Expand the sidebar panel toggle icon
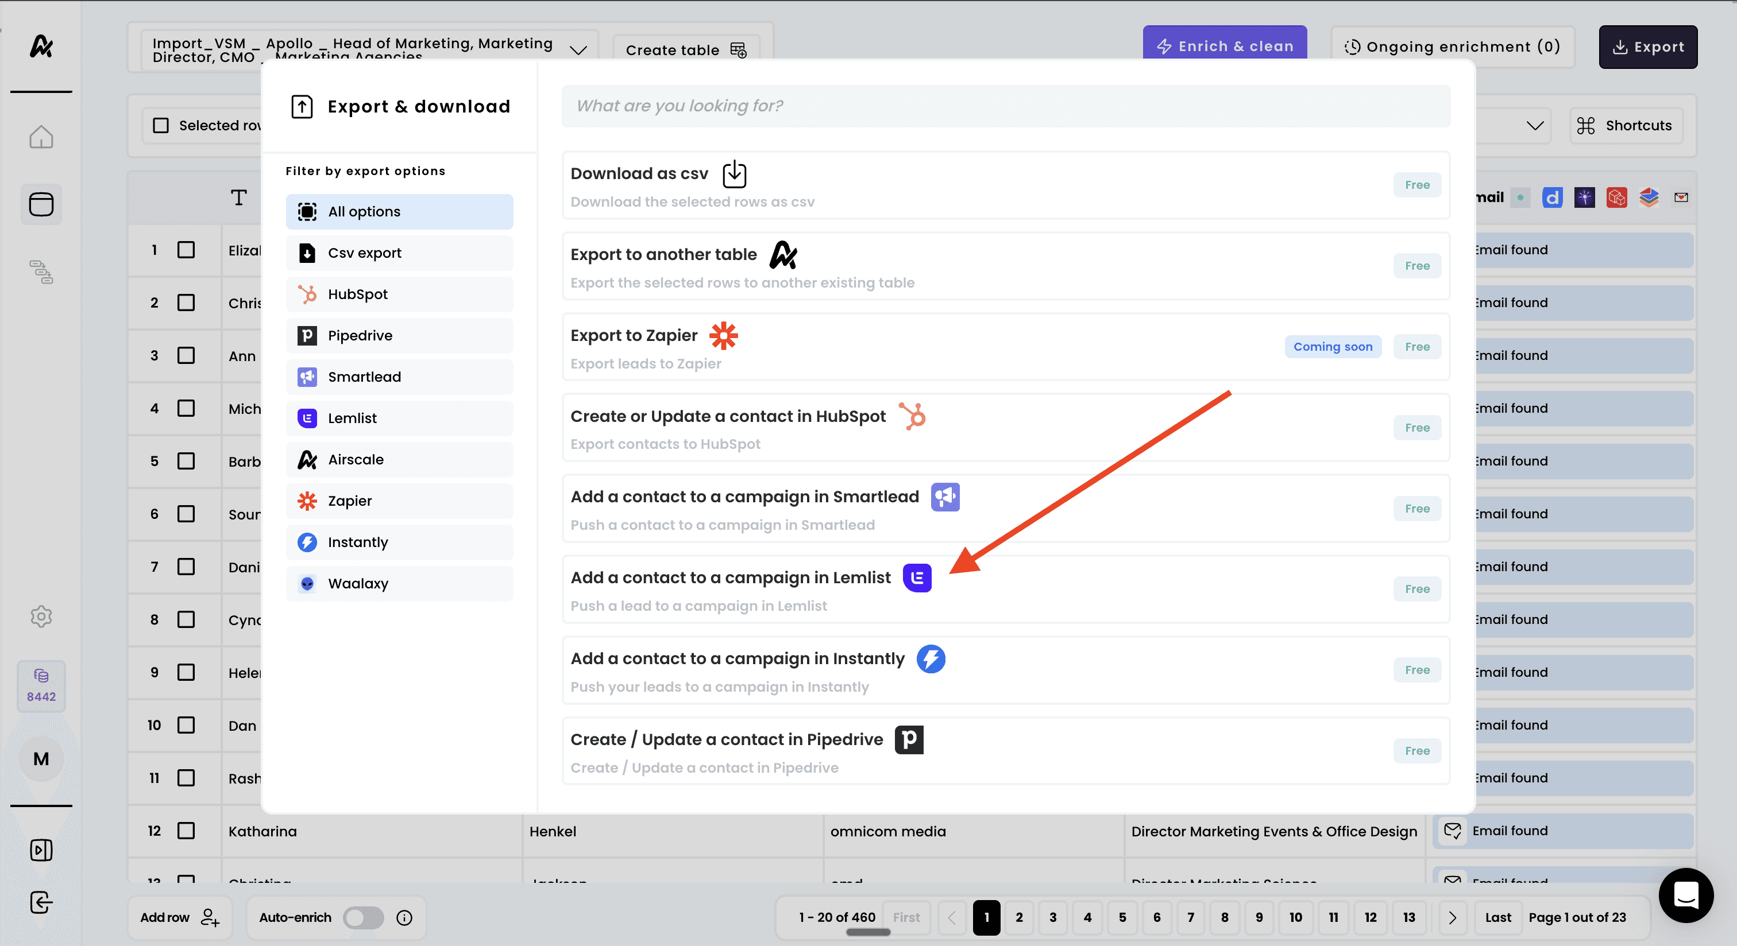 (41, 850)
